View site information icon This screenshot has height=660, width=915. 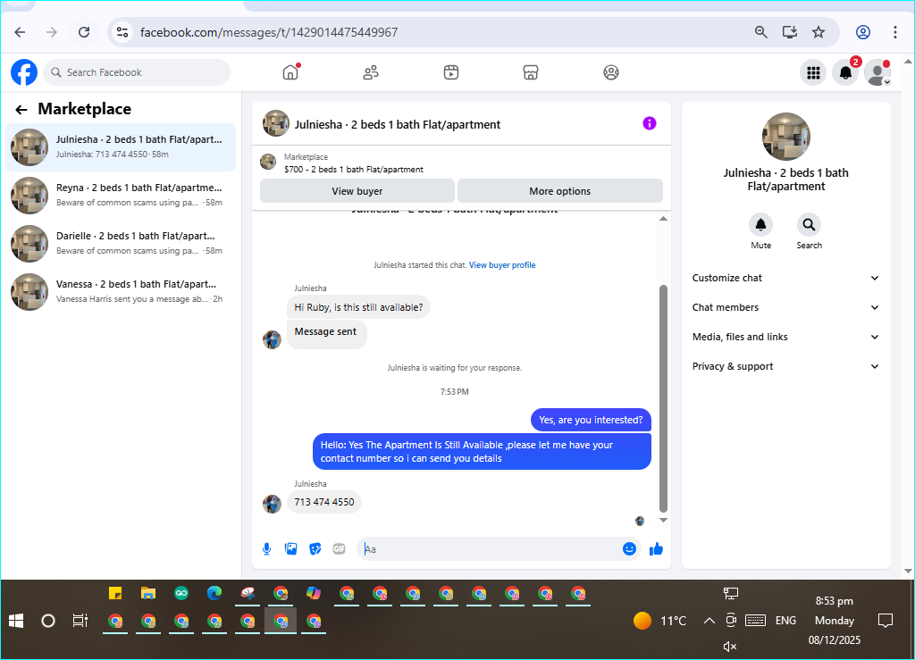[x=122, y=32]
